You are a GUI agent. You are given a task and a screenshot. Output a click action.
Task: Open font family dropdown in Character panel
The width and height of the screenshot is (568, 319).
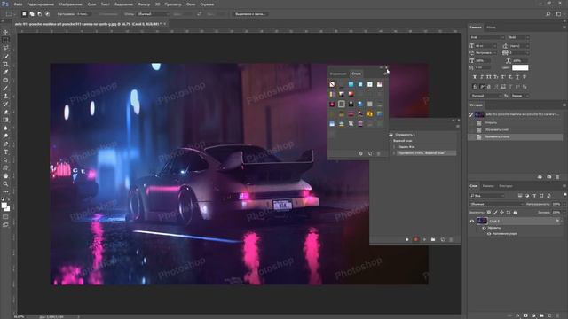click(x=487, y=37)
